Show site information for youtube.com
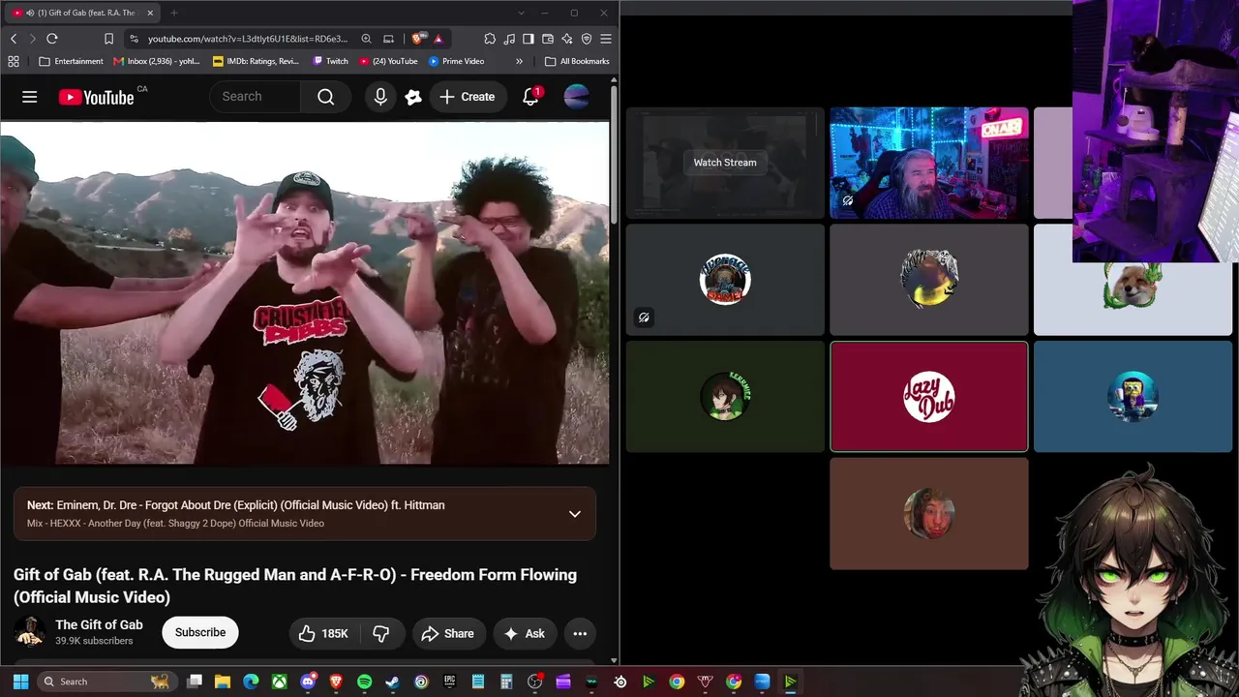 [134, 39]
